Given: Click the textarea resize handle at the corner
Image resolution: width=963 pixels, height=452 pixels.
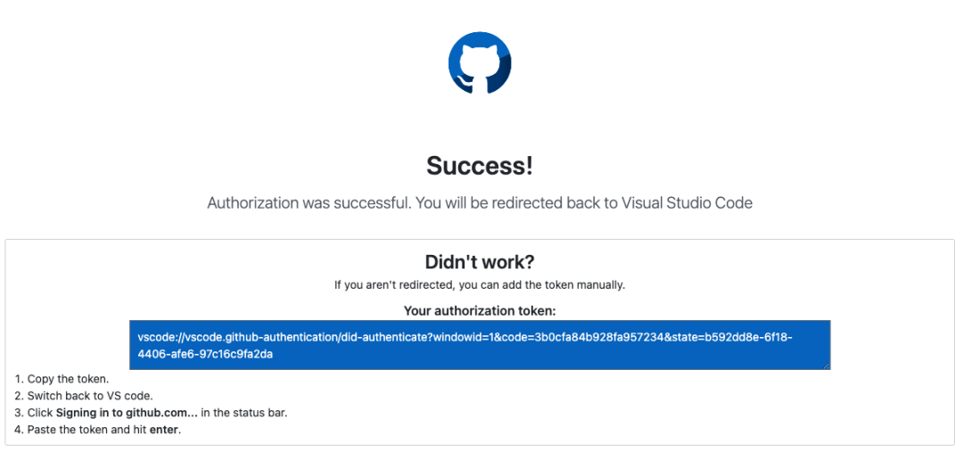Looking at the screenshot, I should coord(826,366).
